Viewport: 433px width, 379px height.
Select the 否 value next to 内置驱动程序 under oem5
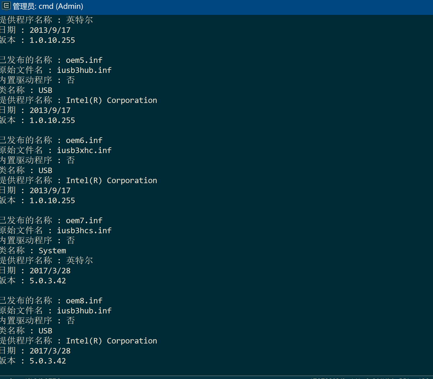[x=70, y=80]
